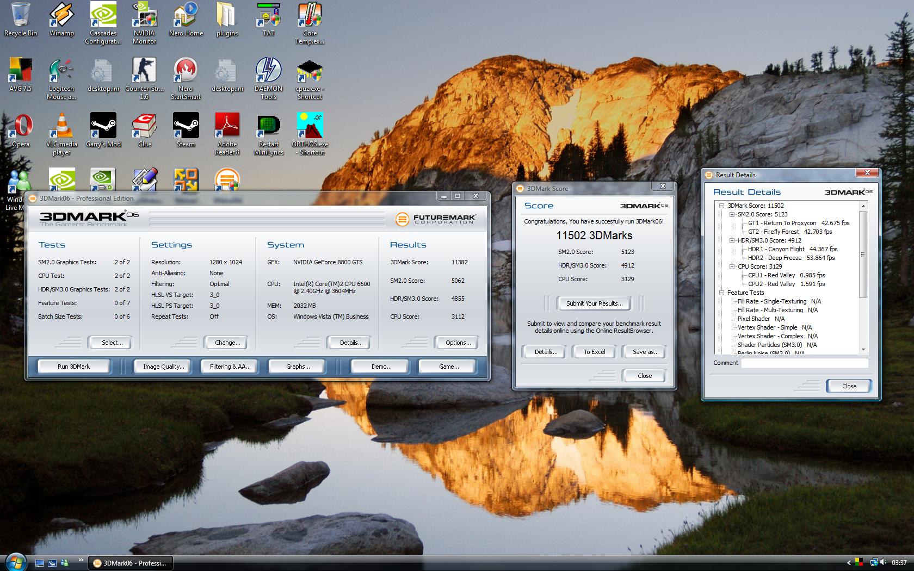Image resolution: width=914 pixels, height=571 pixels.
Task: Click the Run 3DMark button
Action: (73, 367)
